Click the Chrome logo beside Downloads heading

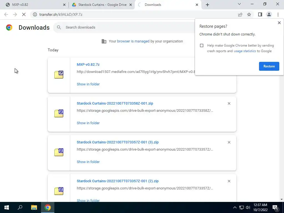(9, 27)
